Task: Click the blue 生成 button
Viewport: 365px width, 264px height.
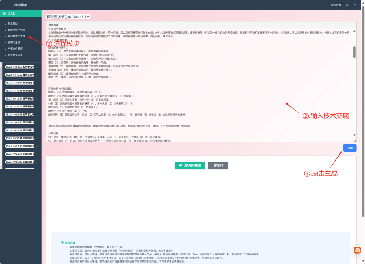Action: point(349,148)
